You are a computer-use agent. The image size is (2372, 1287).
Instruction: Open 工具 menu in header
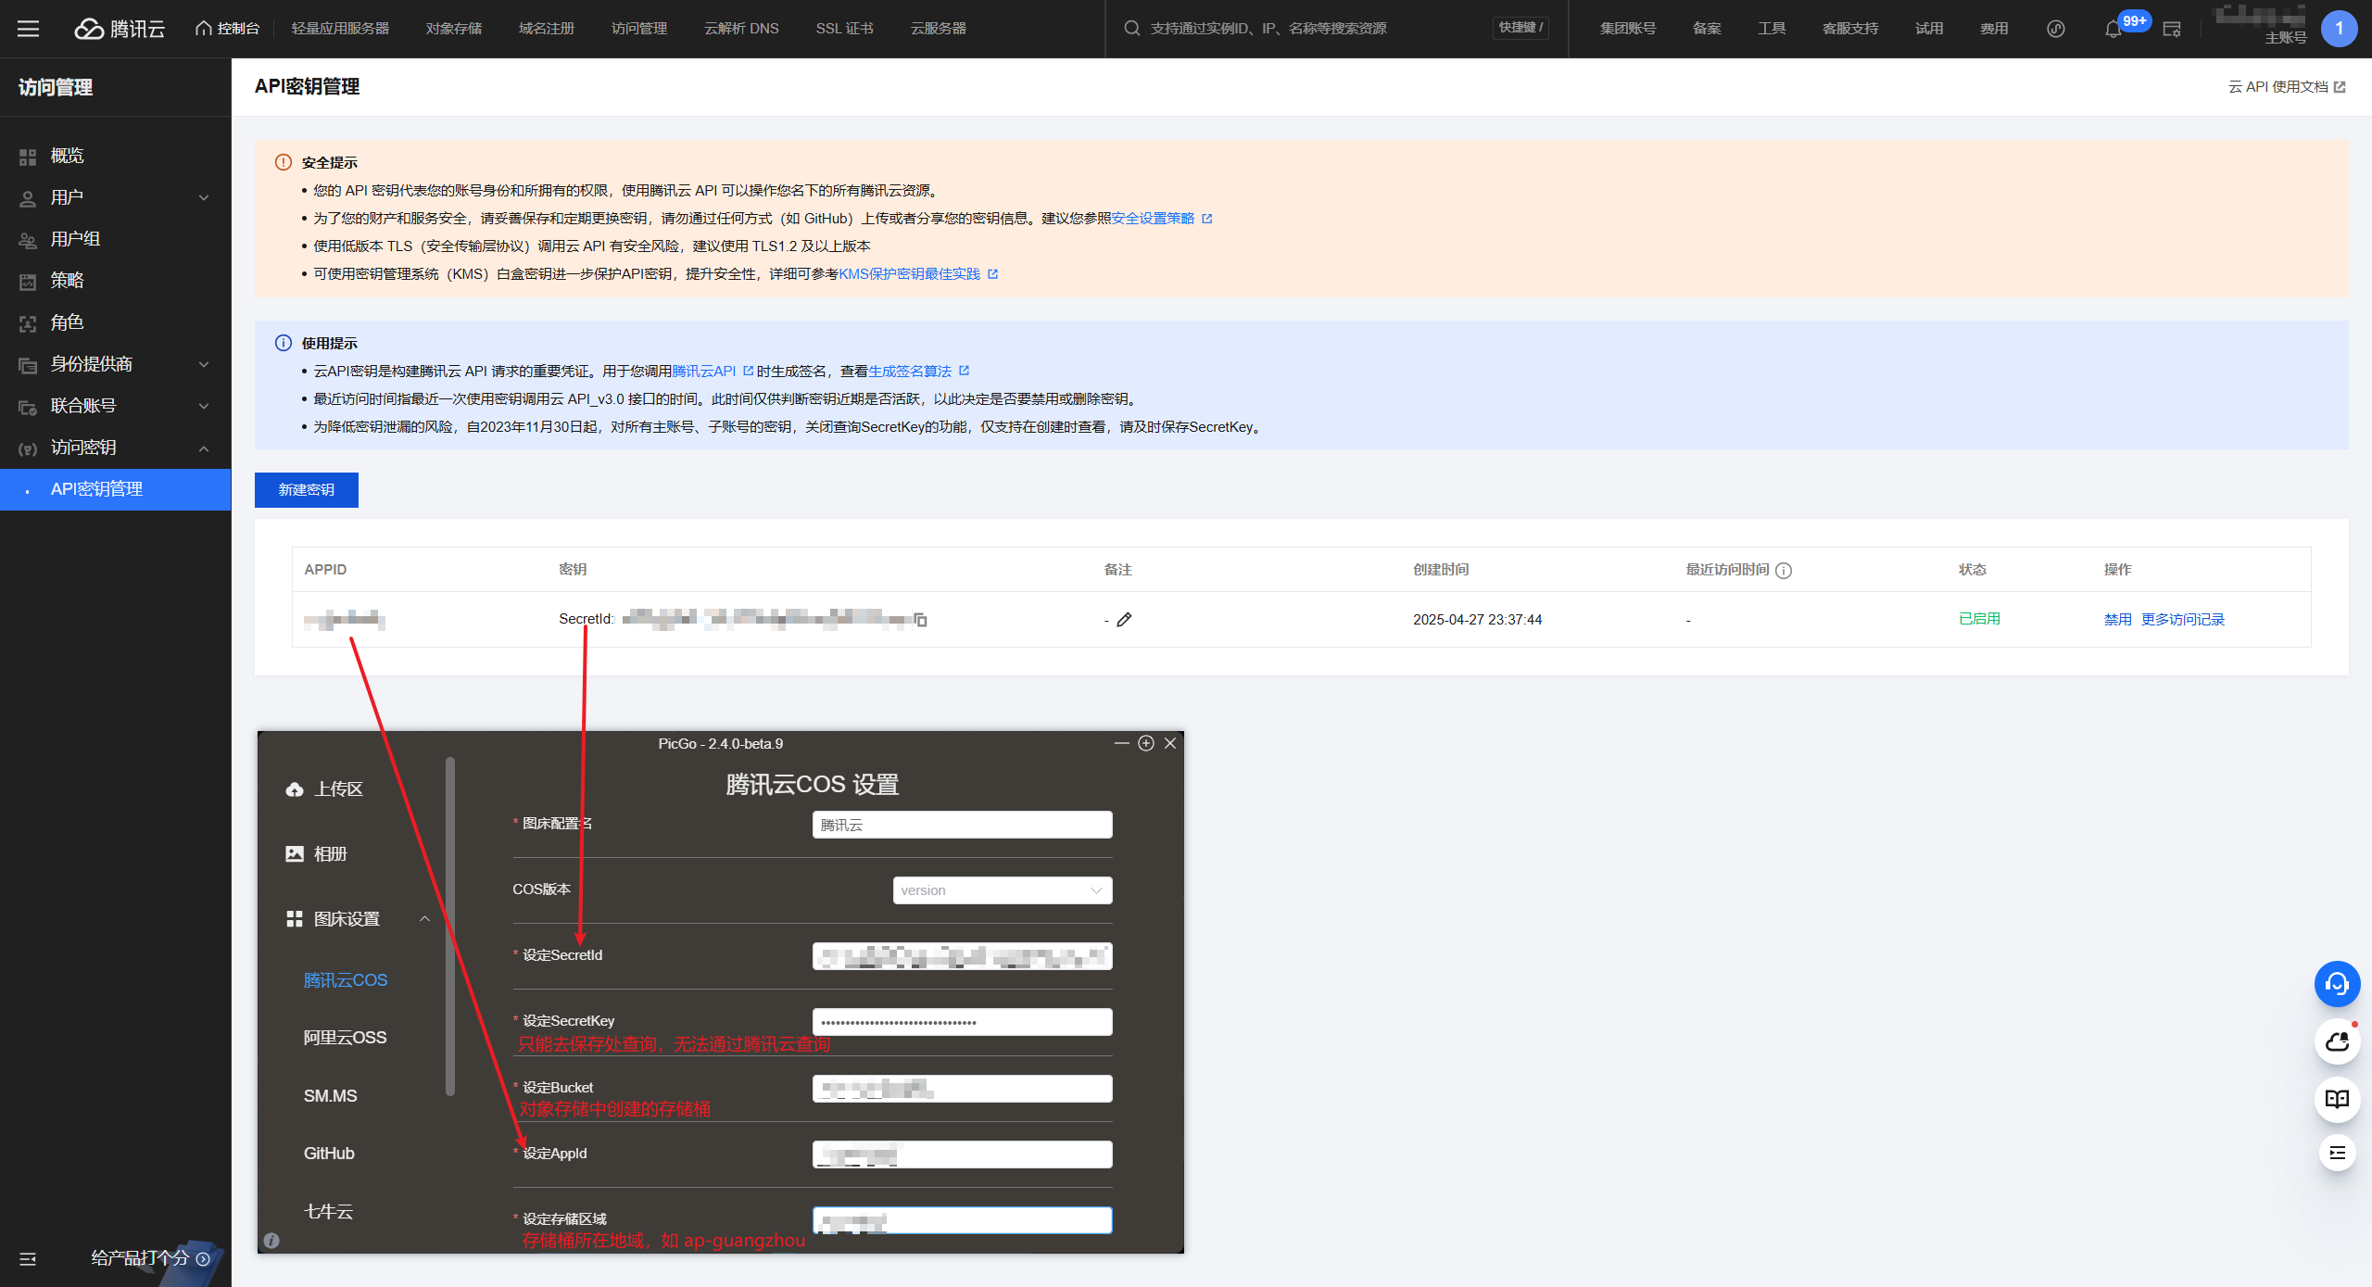click(1772, 29)
